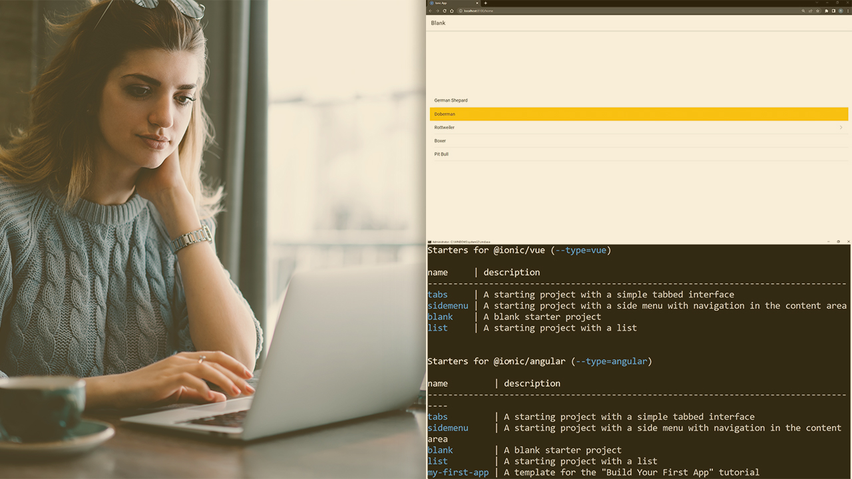Open the zoom magnifier in address bar
Viewport: 852px width, 479px height.
point(803,11)
